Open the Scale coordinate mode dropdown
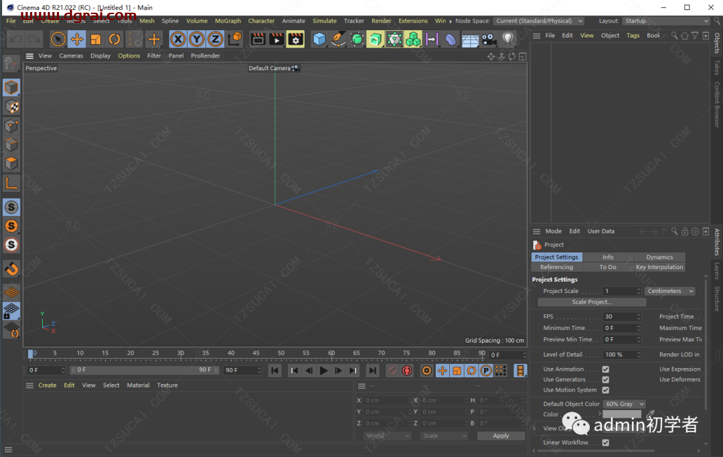This screenshot has height=457, width=723. [444, 436]
